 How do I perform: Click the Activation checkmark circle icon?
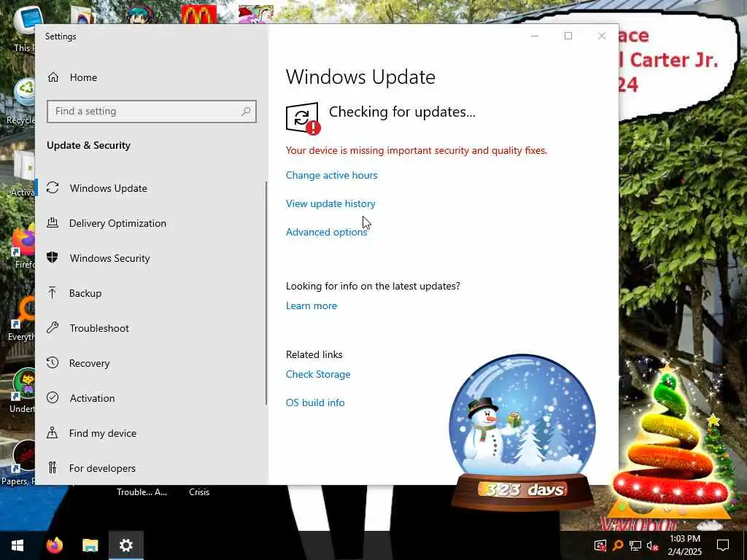(x=53, y=397)
